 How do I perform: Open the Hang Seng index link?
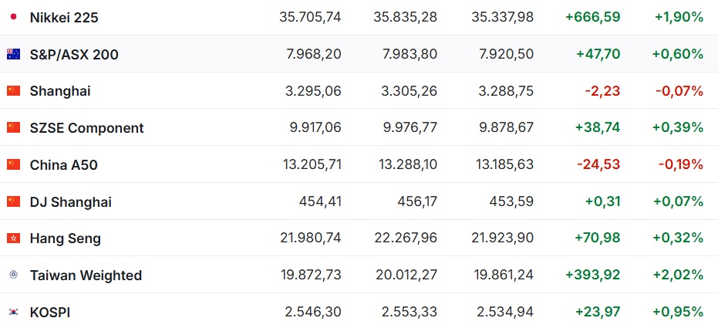point(65,238)
